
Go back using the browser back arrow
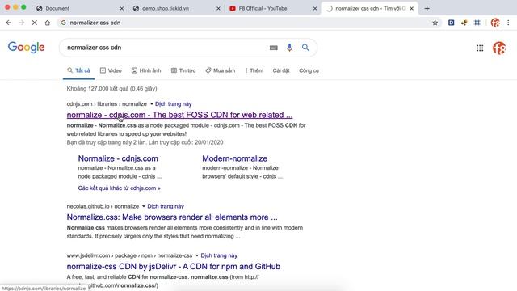pyautogui.click(x=9, y=23)
